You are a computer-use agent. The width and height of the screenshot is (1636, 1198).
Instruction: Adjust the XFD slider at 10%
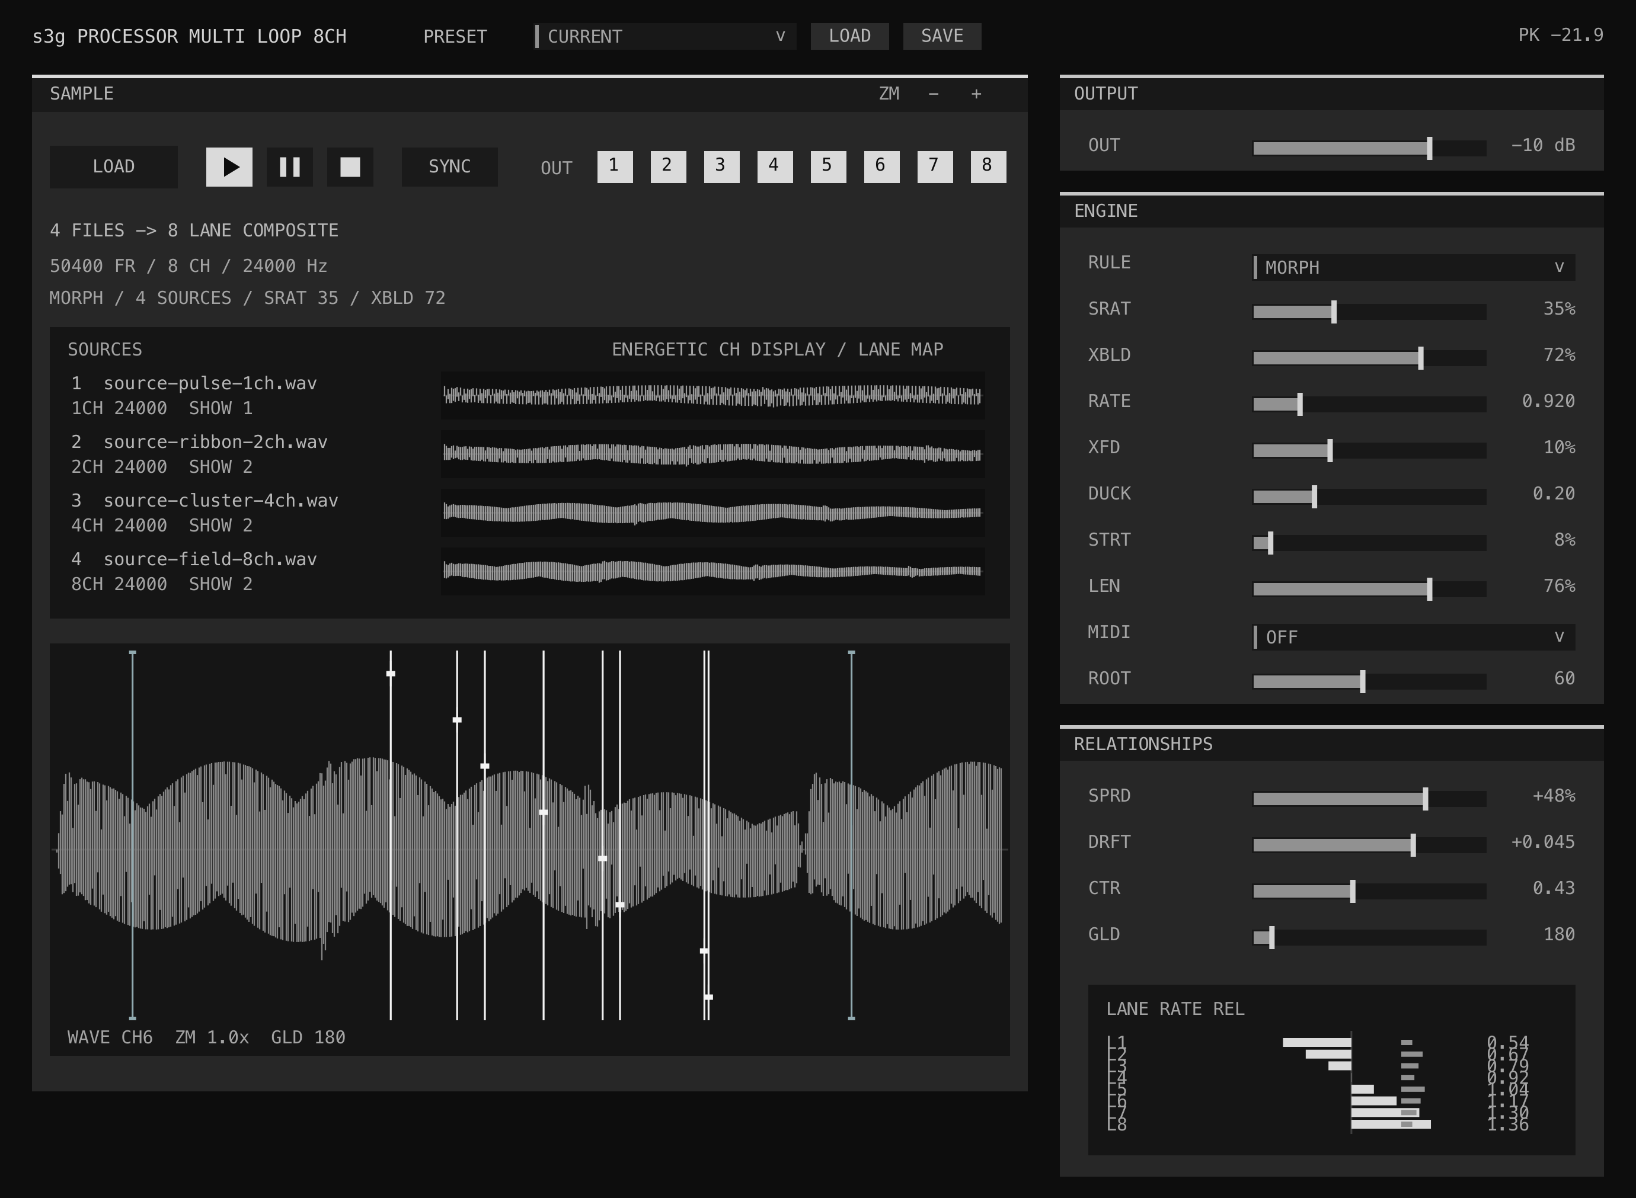(x=1369, y=450)
